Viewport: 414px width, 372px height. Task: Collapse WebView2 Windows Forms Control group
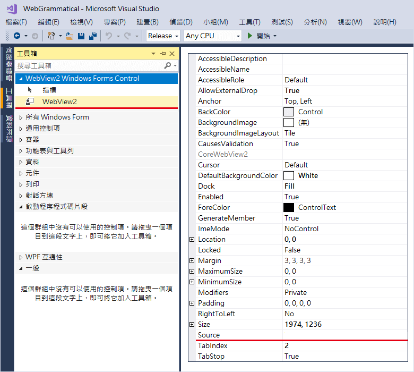pos(21,79)
